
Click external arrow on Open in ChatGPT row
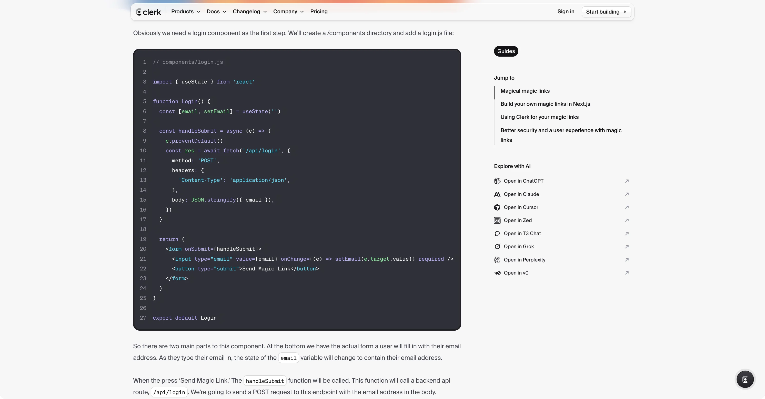(x=627, y=181)
